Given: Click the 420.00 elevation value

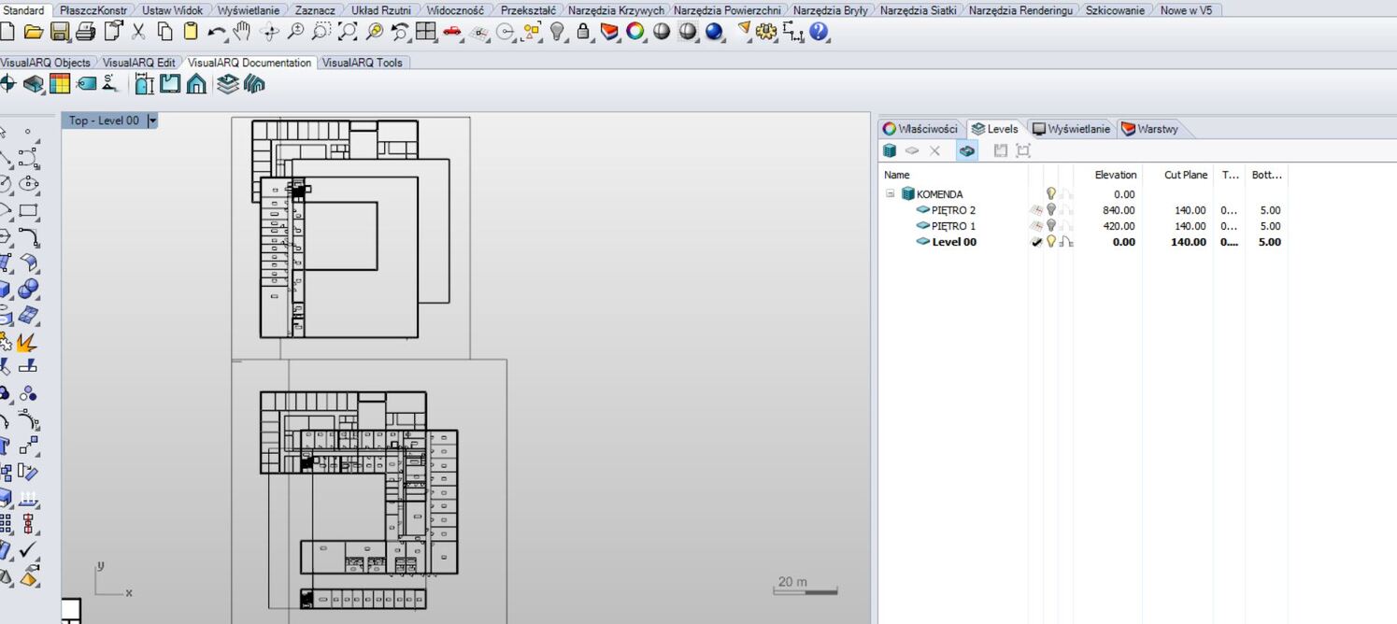Looking at the screenshot, I should coord(1119,225).
